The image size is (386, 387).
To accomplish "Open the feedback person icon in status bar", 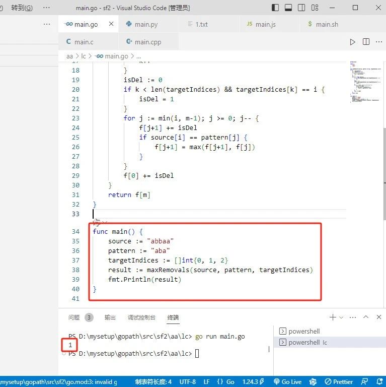I will tap(364, 382).
